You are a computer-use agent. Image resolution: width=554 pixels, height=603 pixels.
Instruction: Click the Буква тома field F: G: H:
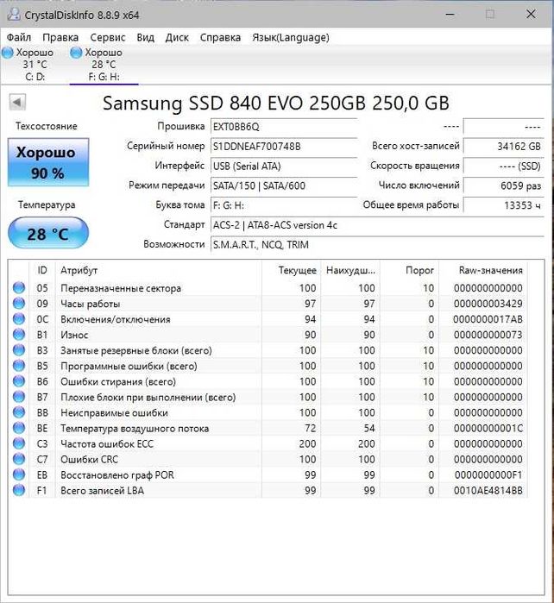[284, 205]
